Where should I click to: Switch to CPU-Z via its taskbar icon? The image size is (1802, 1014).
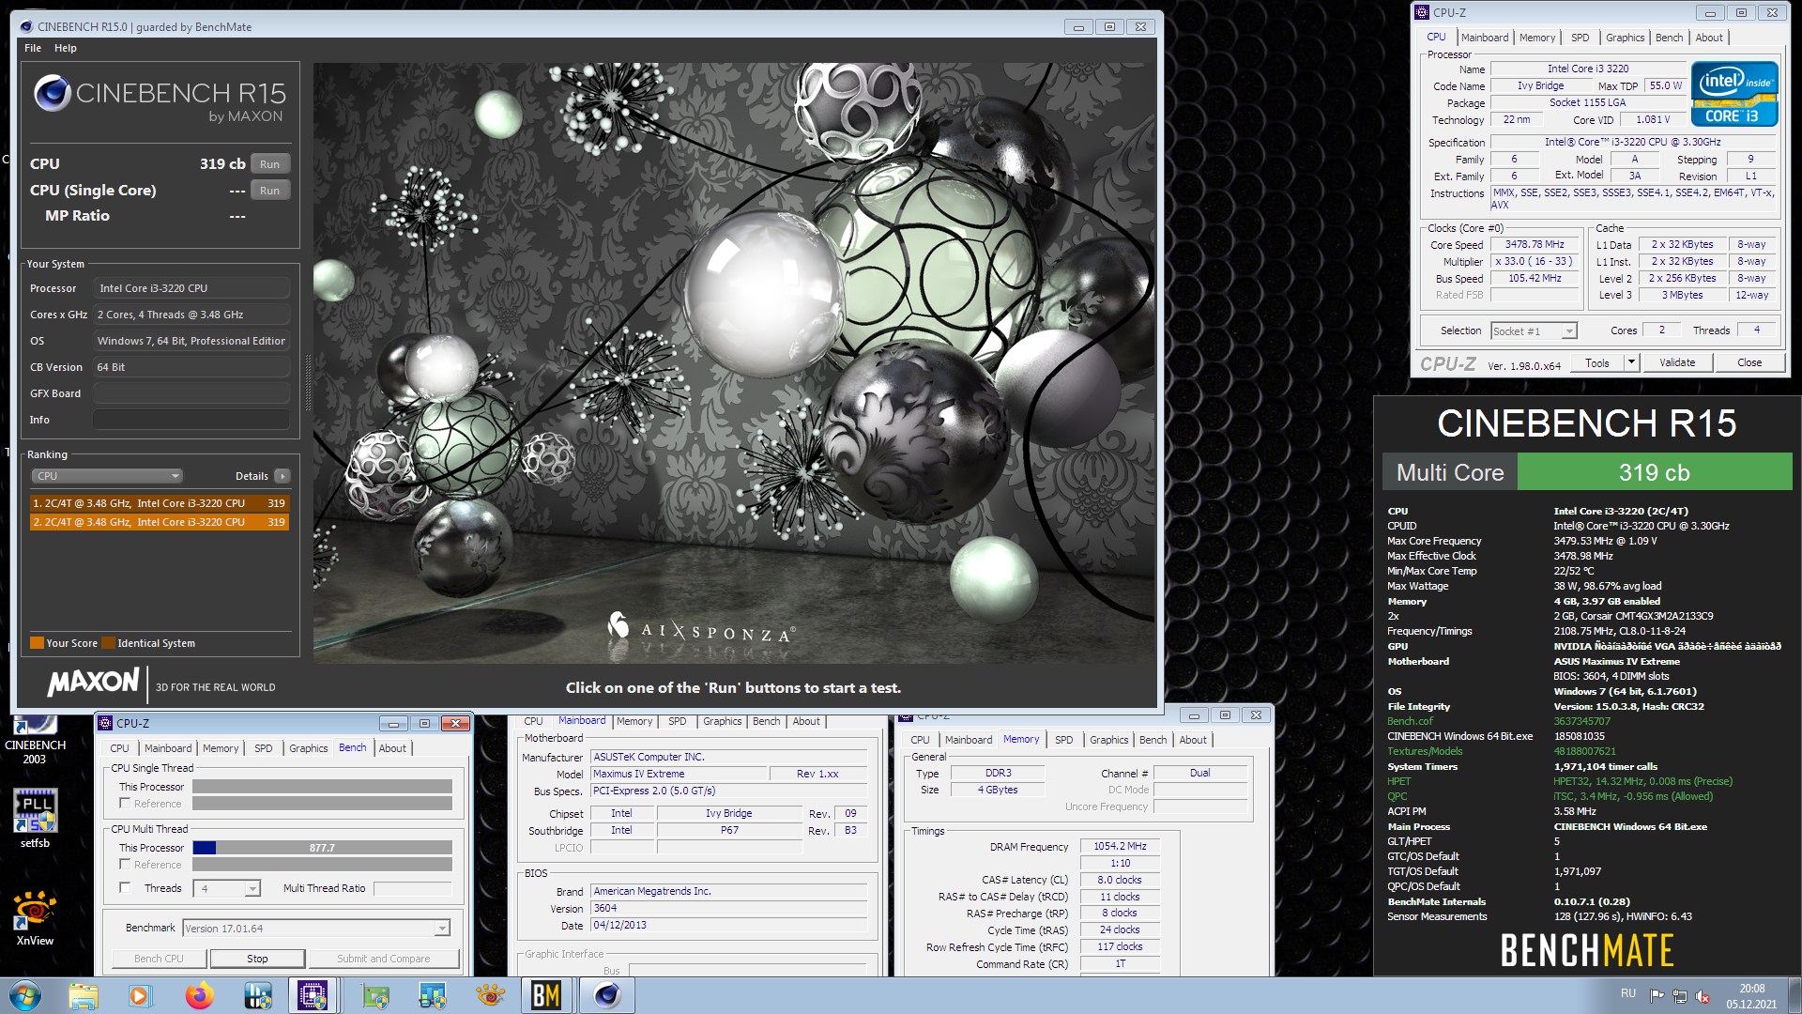click(313, 995)
